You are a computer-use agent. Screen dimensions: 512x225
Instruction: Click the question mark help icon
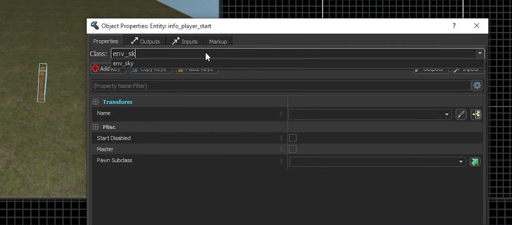pyautogui.click(x=454, y=26)
